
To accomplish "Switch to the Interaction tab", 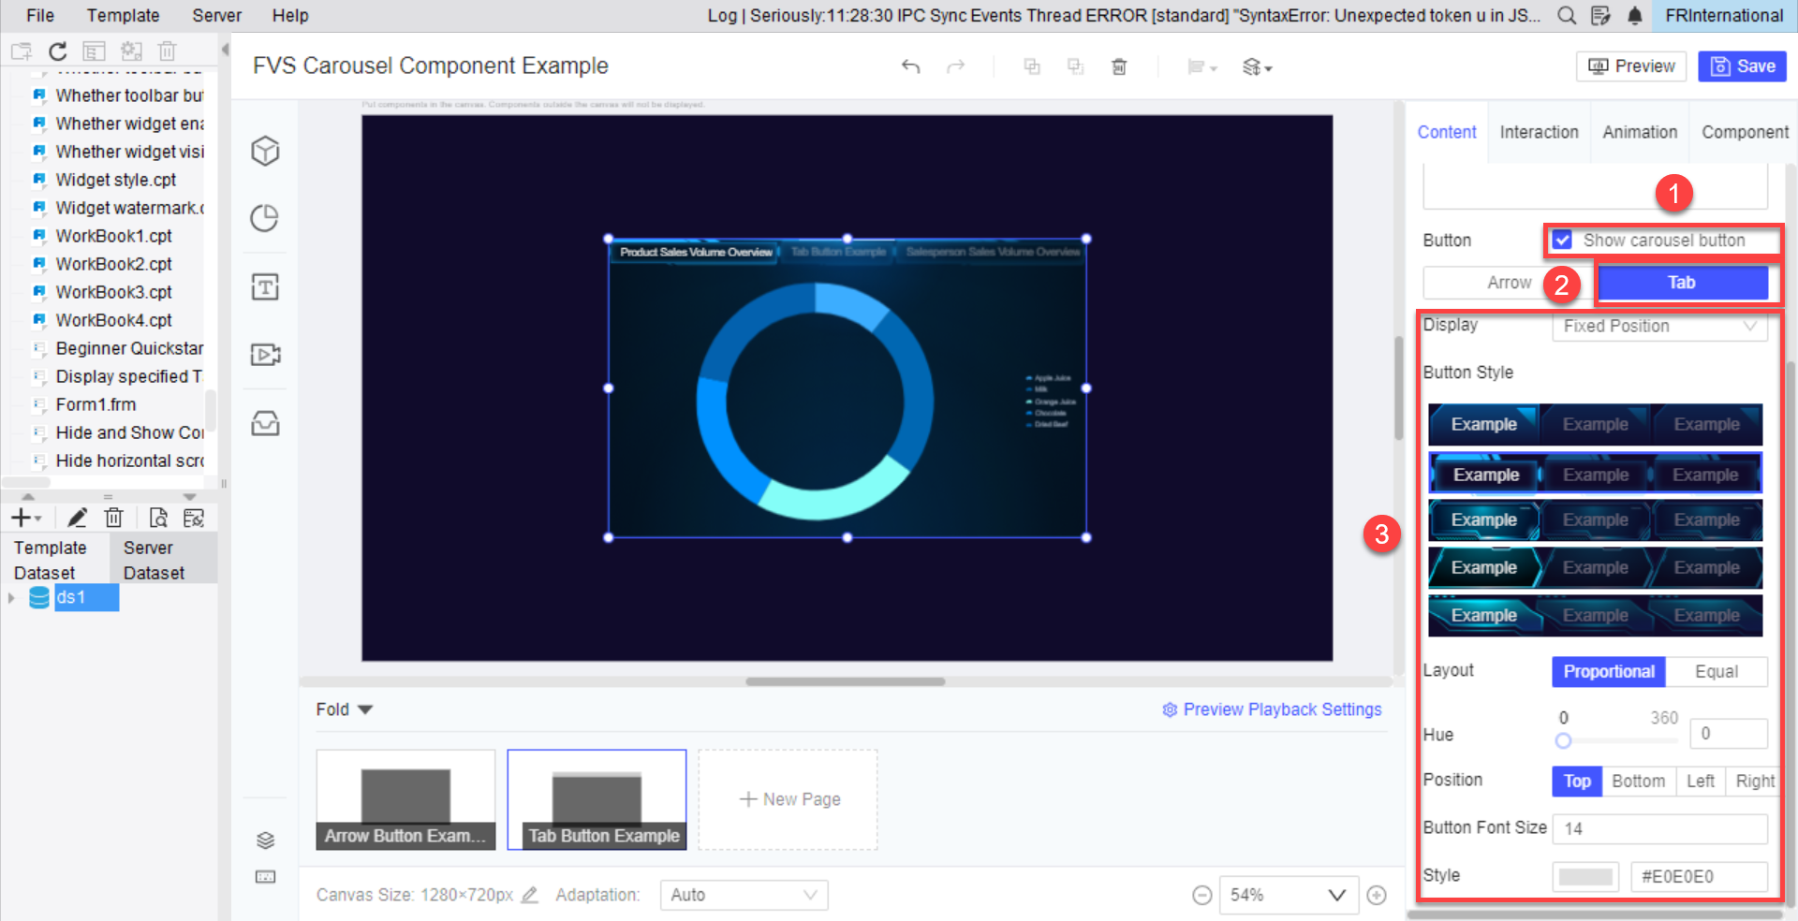I will tap(1539, 132).
